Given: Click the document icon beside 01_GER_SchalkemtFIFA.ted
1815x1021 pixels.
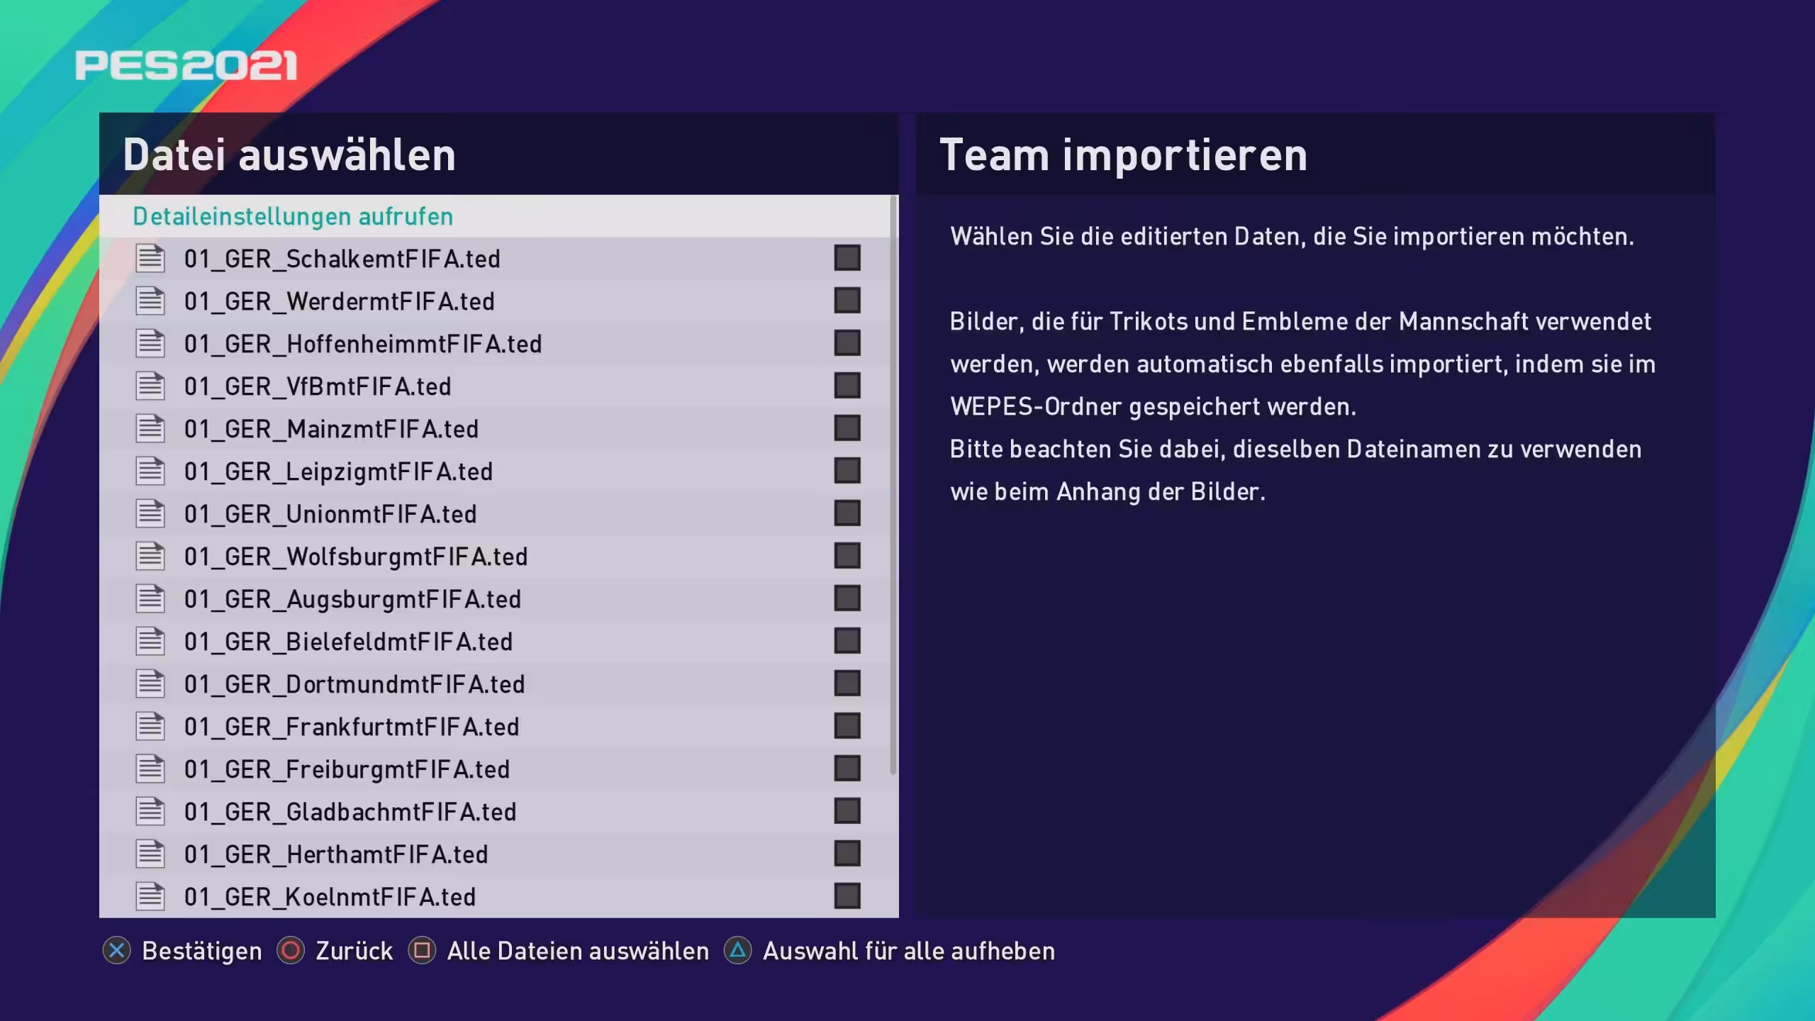Looking at the screenshot, I should click(151, 259).
